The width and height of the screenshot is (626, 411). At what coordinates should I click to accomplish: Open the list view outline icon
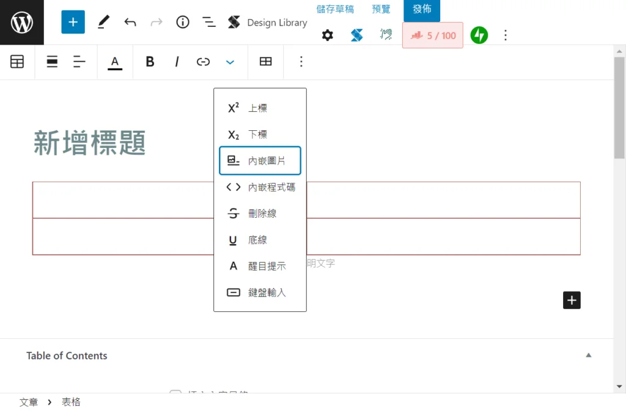pos(209,22)
